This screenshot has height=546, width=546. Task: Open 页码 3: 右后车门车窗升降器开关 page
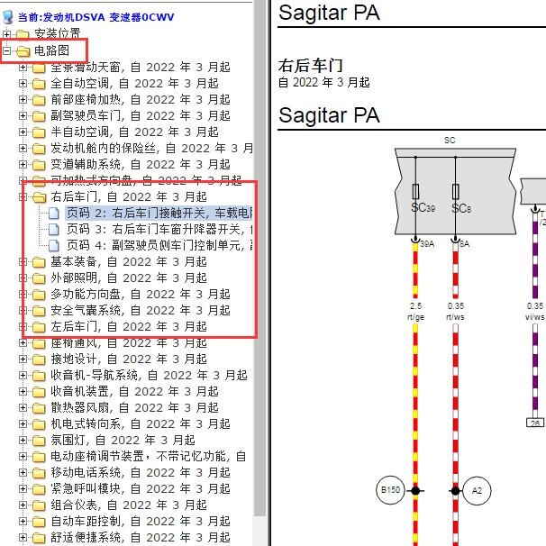click(159, 229)
